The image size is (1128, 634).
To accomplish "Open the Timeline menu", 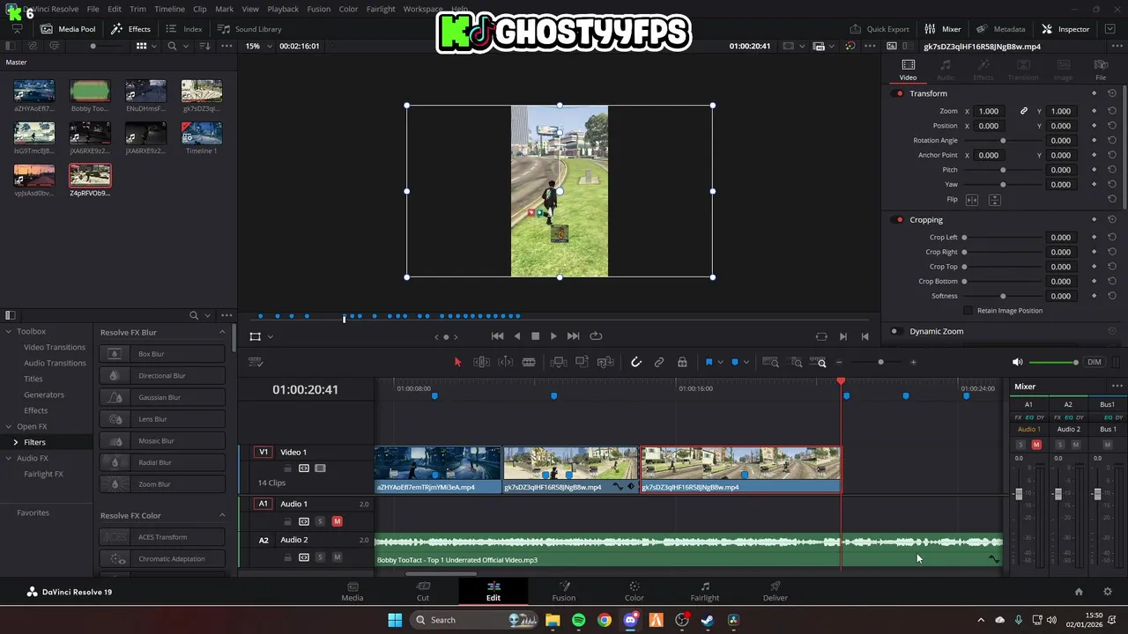I will [169, 9].
